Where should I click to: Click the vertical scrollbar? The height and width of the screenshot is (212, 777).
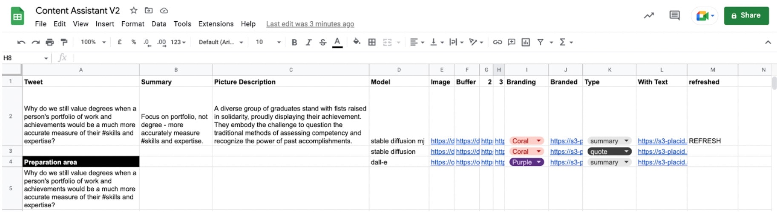pyautogui.click(x=774, y=83)
